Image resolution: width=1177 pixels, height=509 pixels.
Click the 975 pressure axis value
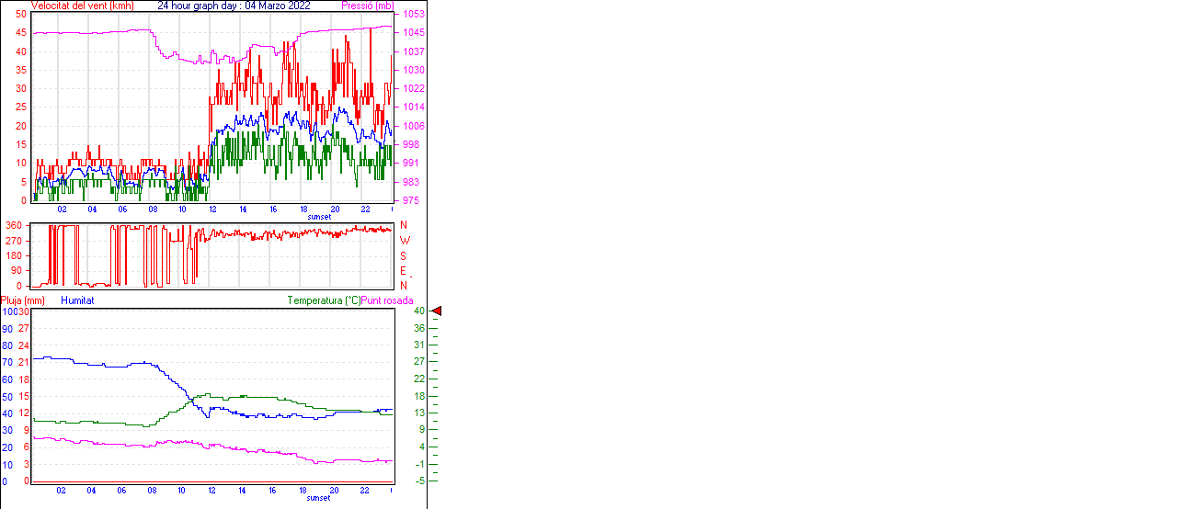coord(411,200)
